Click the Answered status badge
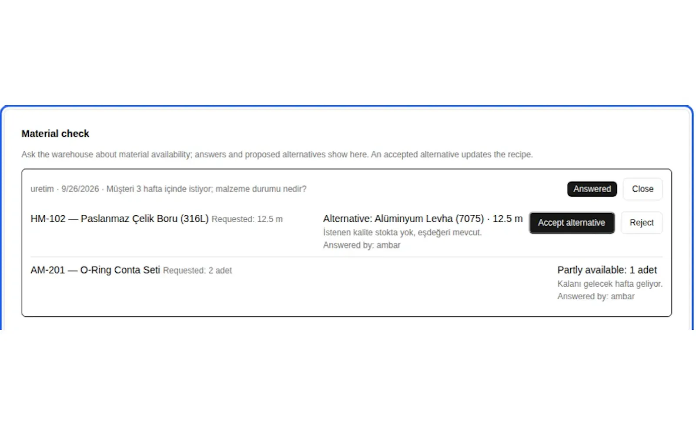This screenshot has height=435, width=696. click(x=592, y=189)
